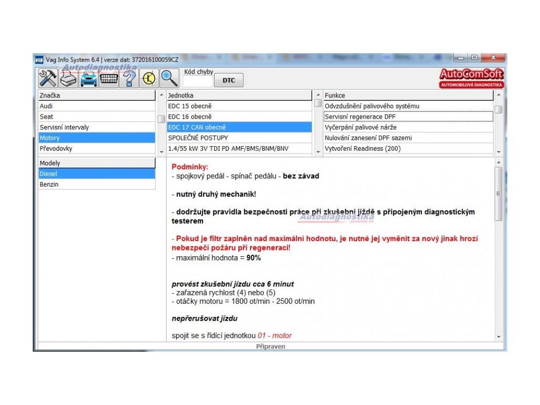
Task: Click the Připraven status bar text
Action: (271, 346)
